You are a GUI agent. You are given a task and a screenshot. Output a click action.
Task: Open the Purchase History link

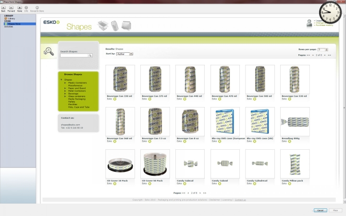pyautogui.click(x=323, y=25)
